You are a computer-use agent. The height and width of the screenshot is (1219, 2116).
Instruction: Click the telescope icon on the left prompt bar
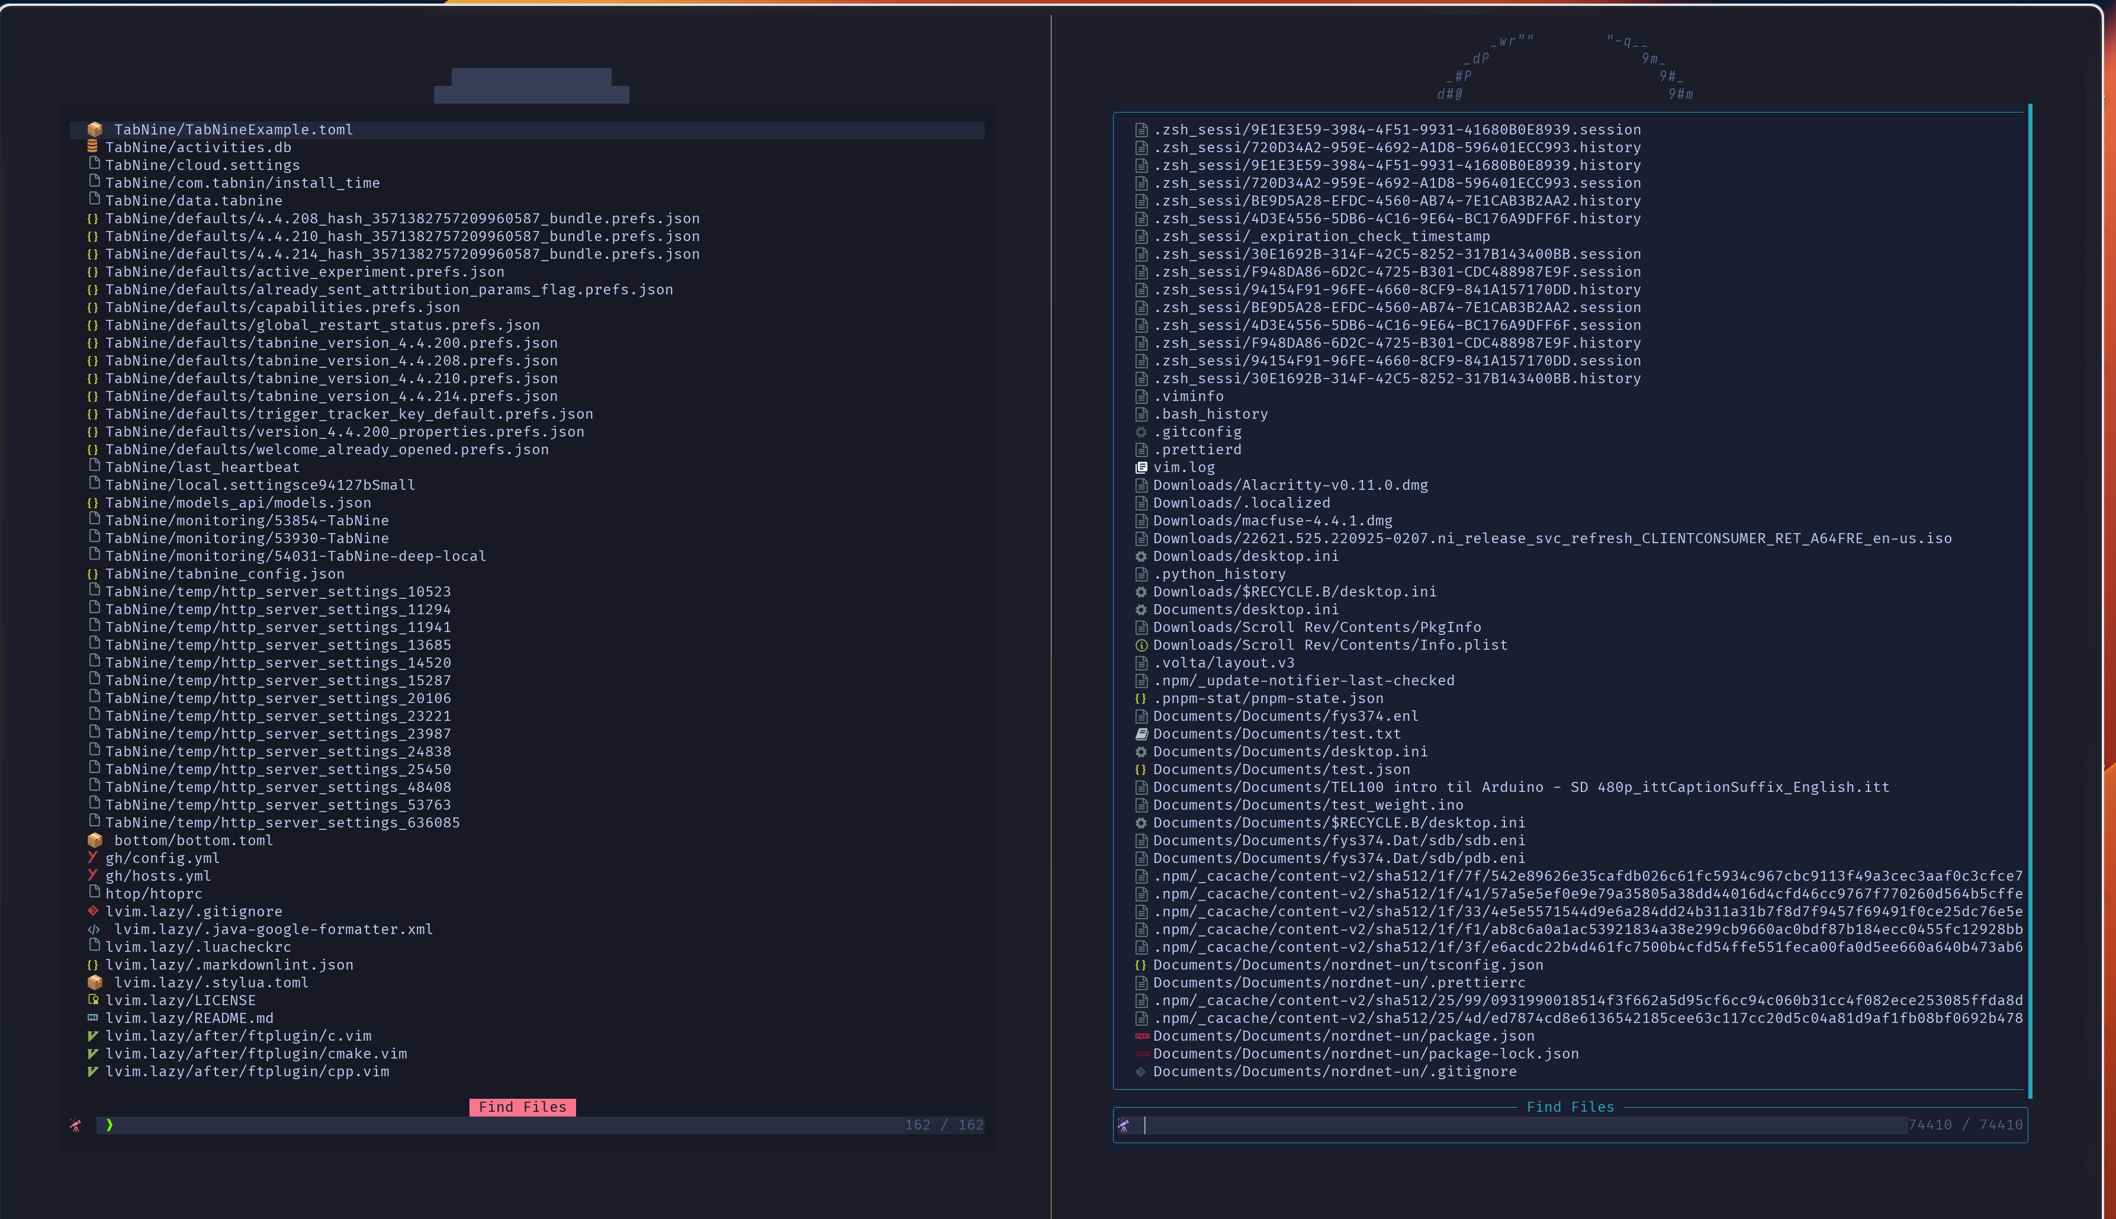pos(76,1125)
